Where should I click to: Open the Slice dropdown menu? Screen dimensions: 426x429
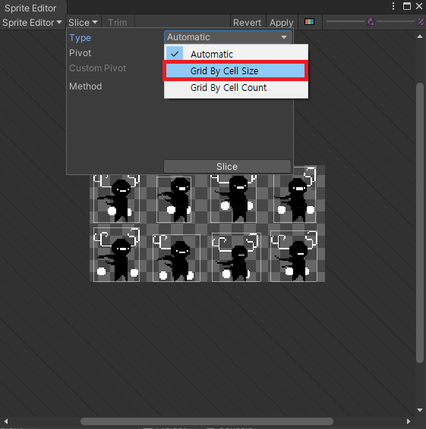83,22
